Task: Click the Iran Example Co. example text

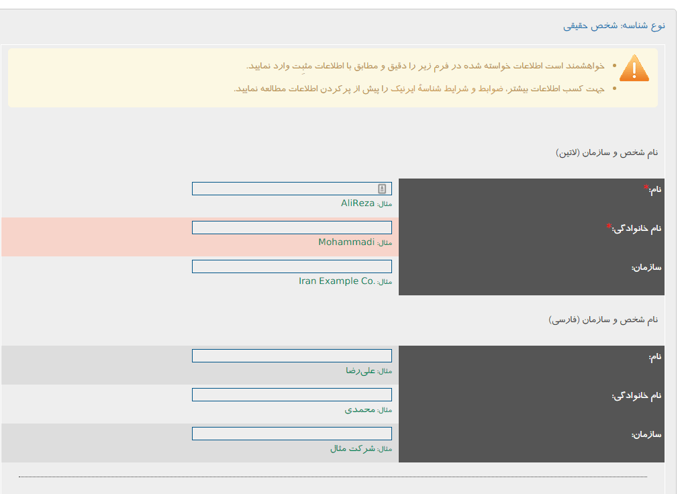Action: click(x=336, y=281)
